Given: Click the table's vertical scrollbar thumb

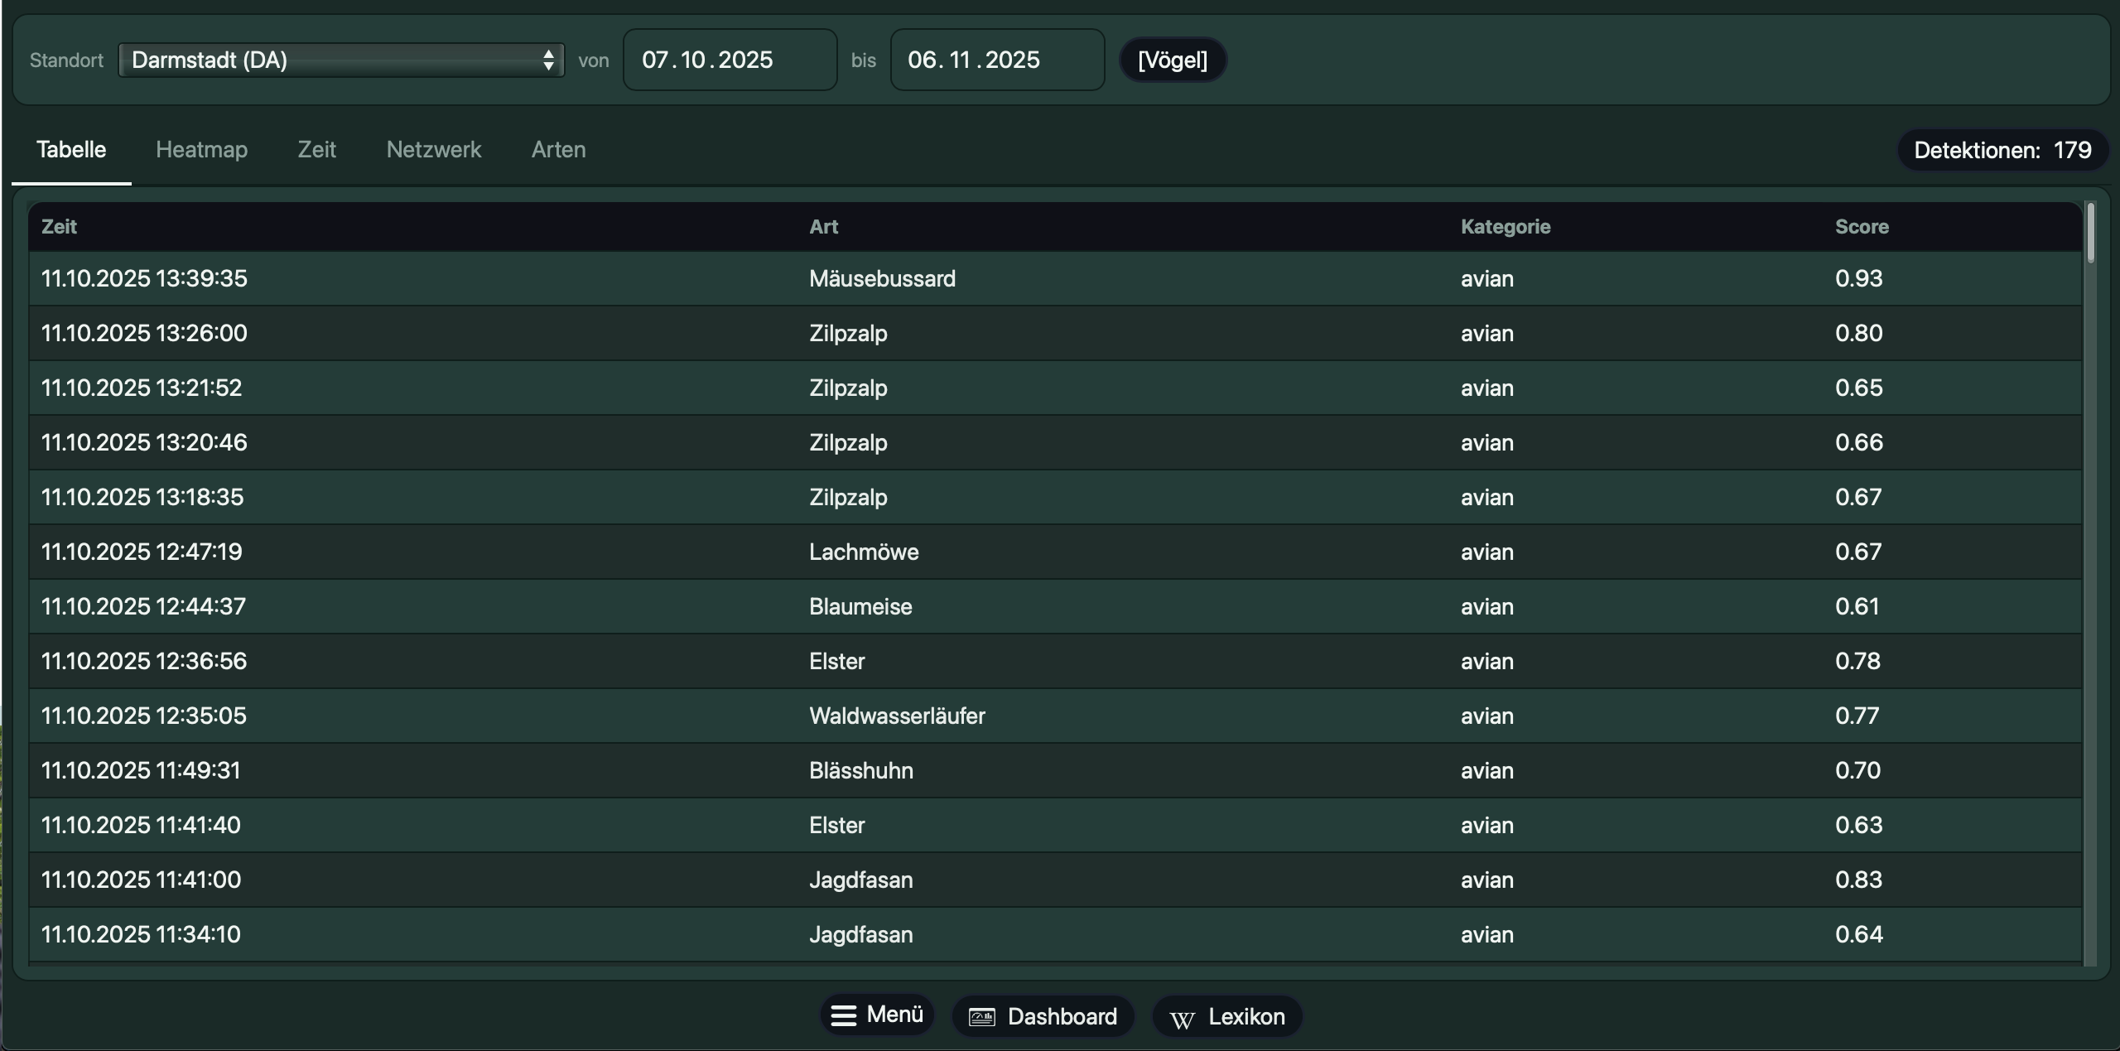Looking at the screenshot, I should click(2090, 234).
